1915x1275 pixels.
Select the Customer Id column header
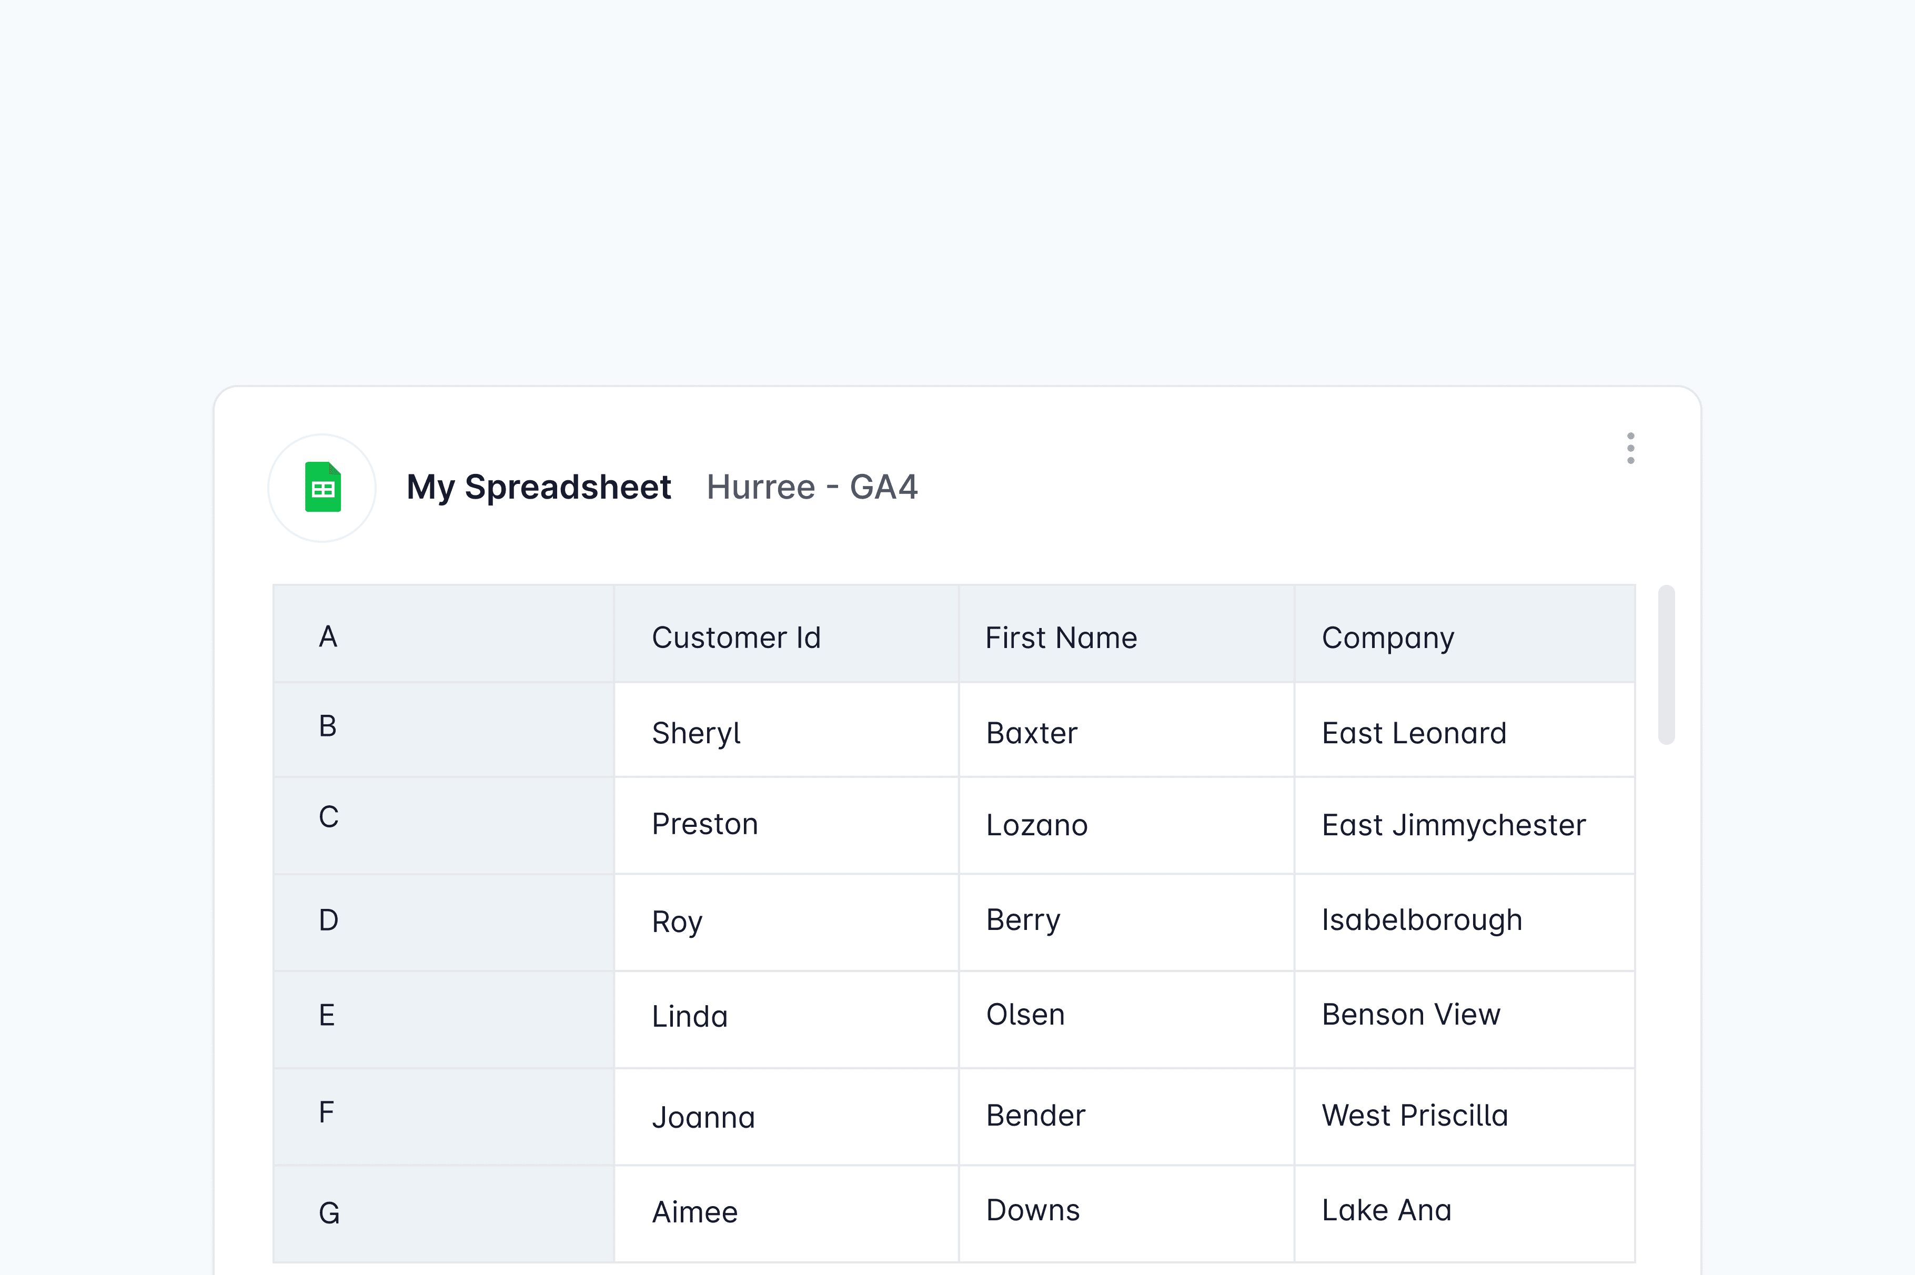click(x=736, y=636)
